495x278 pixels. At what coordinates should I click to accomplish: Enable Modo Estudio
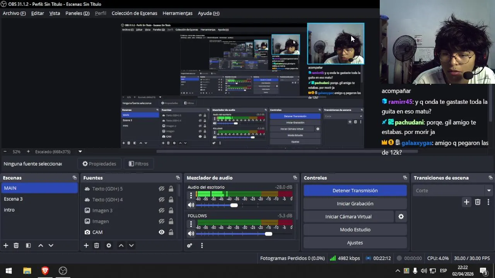point(355,230)
